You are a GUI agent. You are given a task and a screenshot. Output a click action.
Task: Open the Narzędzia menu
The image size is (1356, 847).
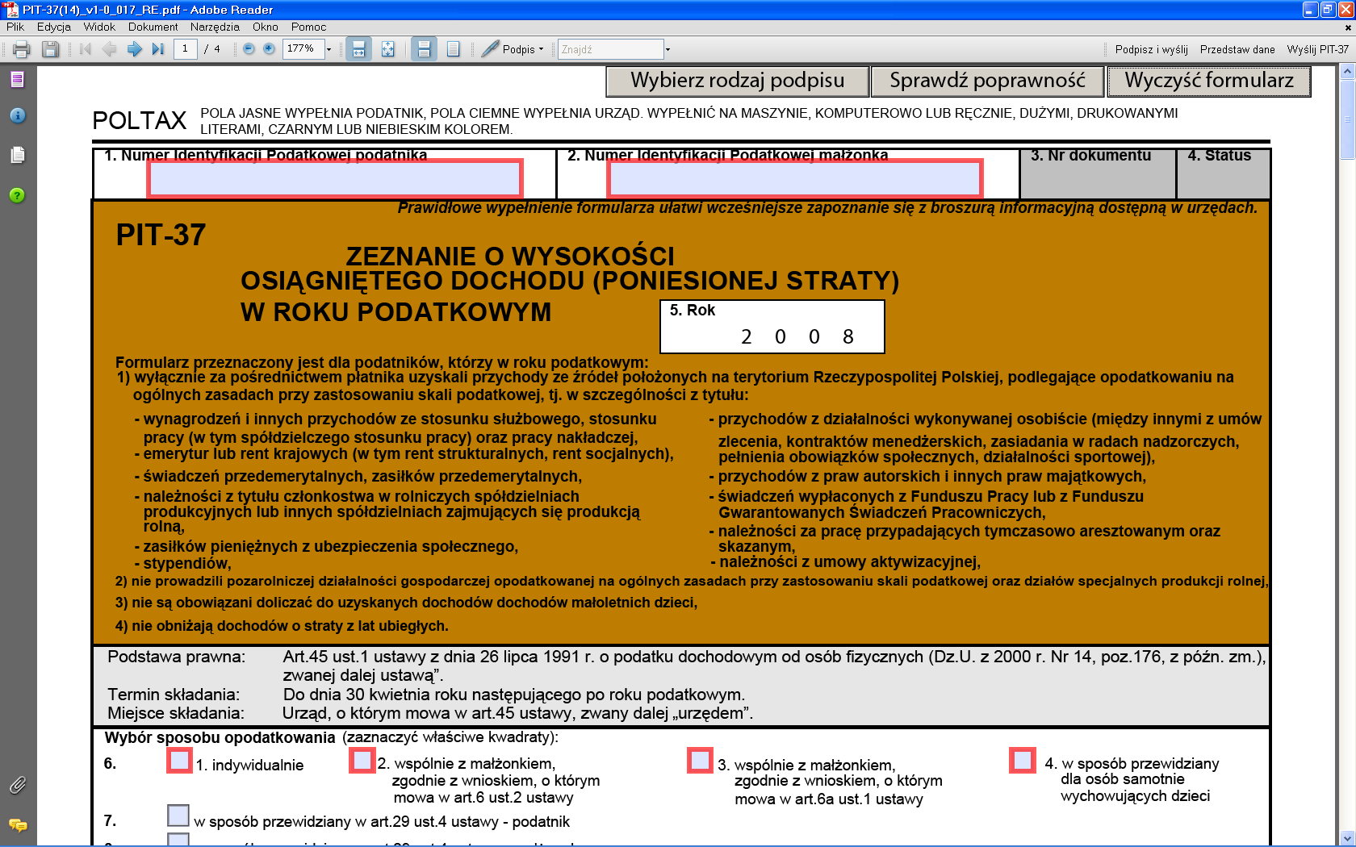point(215,27)
